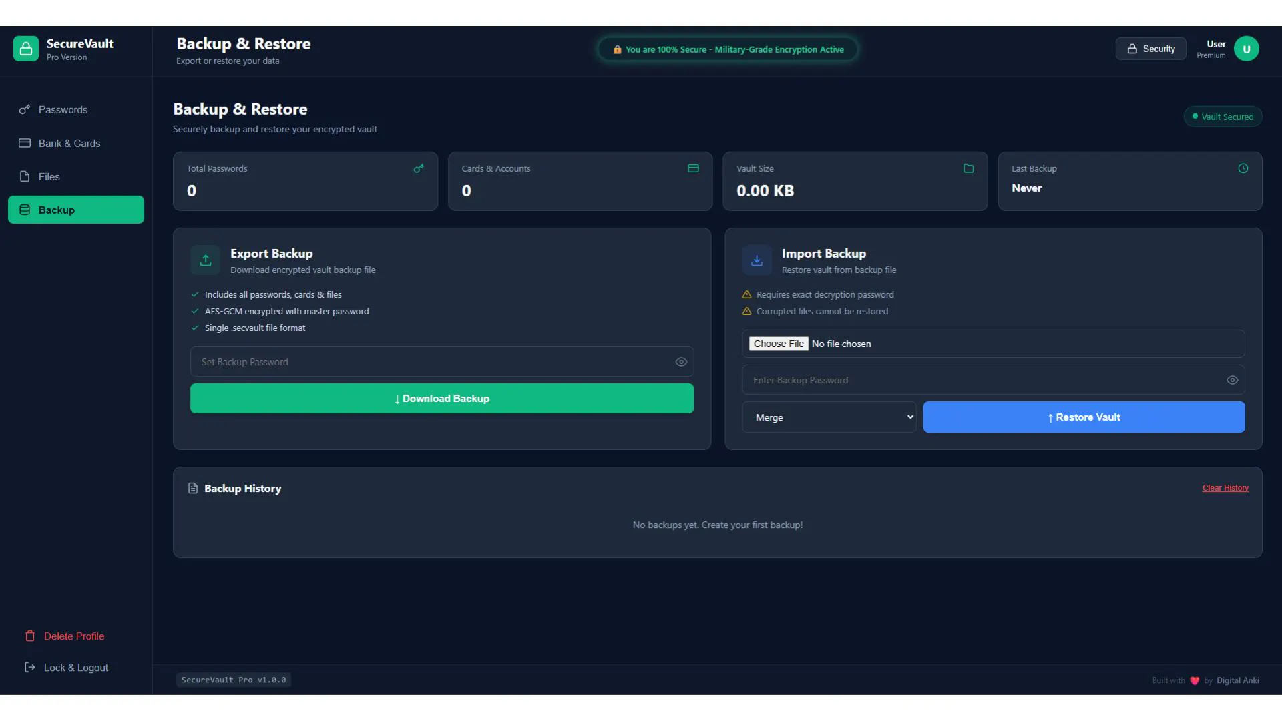Click the logout arrow icon
The image size is (1282, 721).
pos(30,667)
